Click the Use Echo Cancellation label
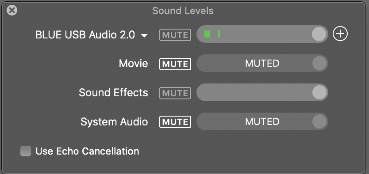The image size is (369, 174). pyautogui.click(x=87, y=151)
